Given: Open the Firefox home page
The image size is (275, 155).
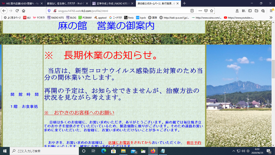Looking at the screenshot, I should pyautogui.click(x=24, y=11).
